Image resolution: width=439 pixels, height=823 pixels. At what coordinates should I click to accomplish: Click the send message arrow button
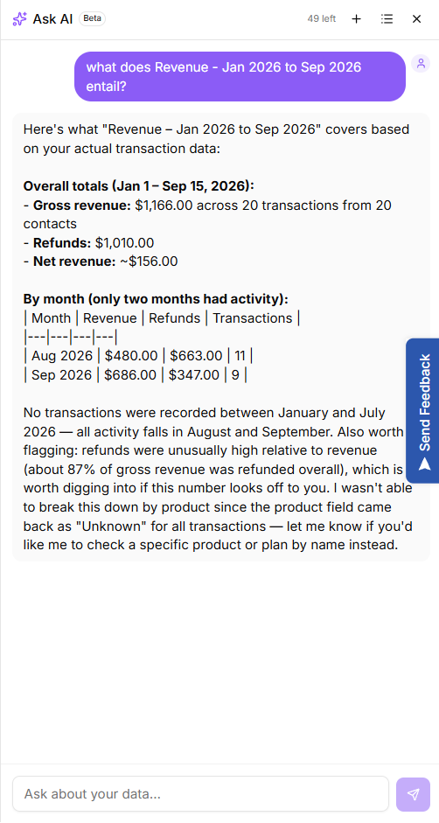coord(414,793)
